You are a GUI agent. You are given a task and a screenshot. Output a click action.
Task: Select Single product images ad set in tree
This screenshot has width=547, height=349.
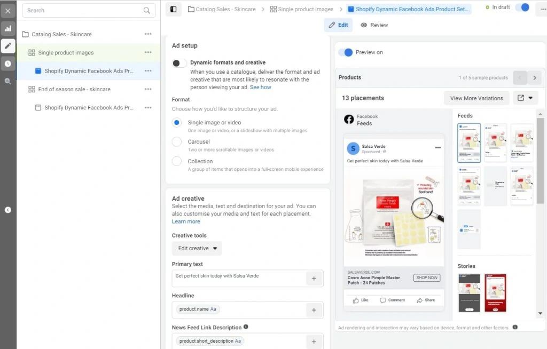point(66,53)
